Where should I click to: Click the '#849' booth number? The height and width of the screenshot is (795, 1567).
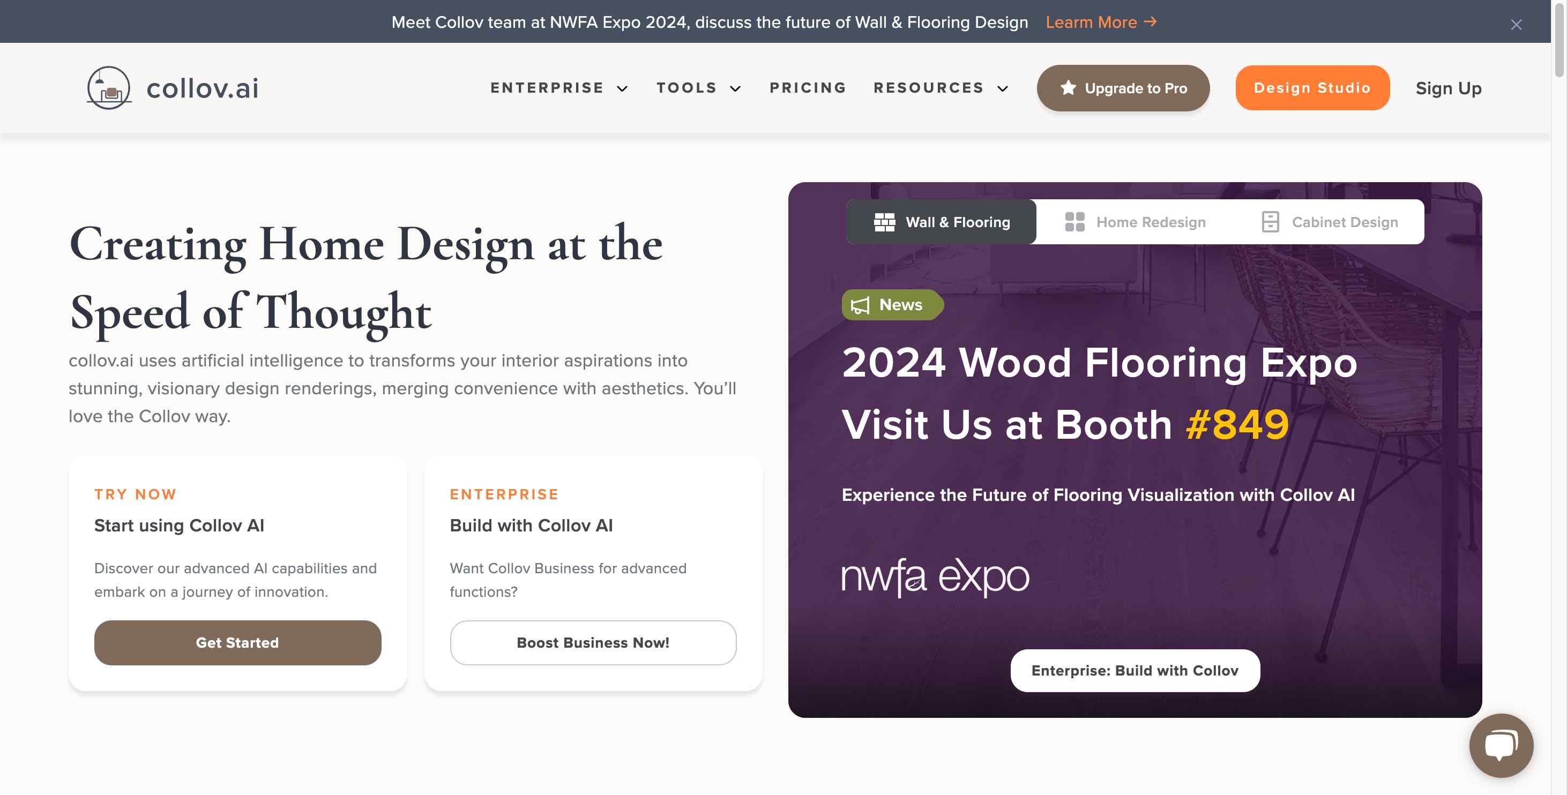click(x=1237, y=424)
